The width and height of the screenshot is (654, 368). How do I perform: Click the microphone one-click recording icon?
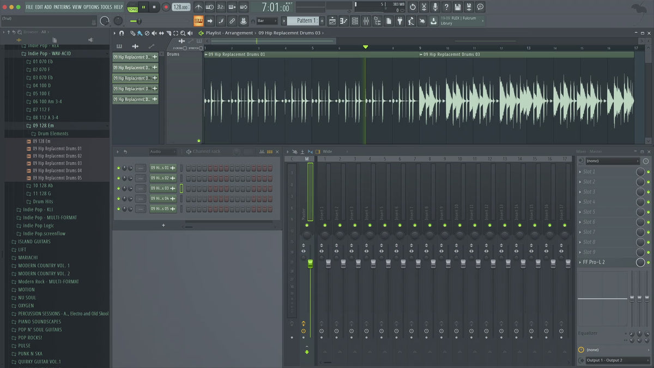click(x=435, y=7)
